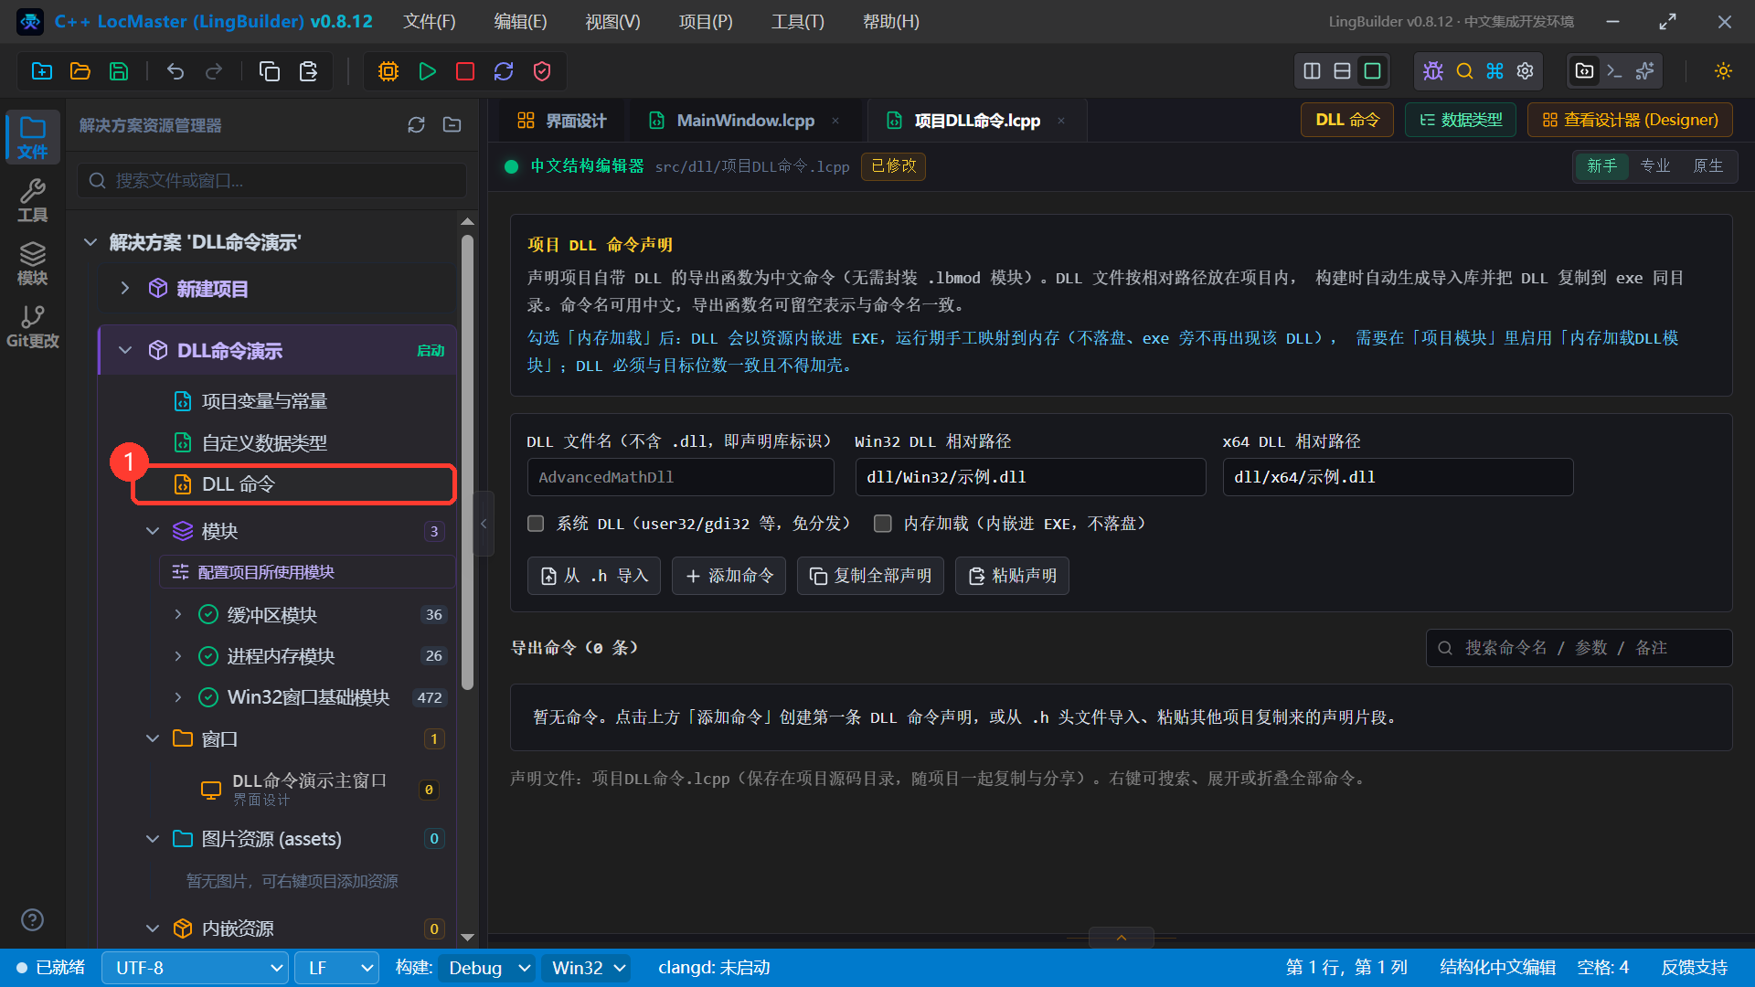
Task: Click the sparkle AI assistant icon
Action: coord(1645,71)
